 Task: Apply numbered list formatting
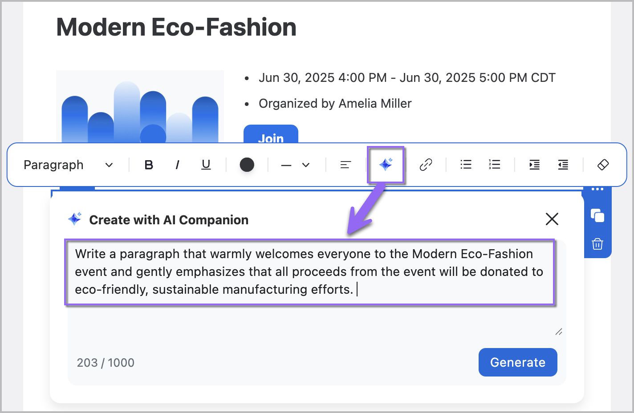494,165
